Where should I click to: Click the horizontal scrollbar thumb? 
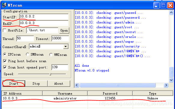point(118,85)
